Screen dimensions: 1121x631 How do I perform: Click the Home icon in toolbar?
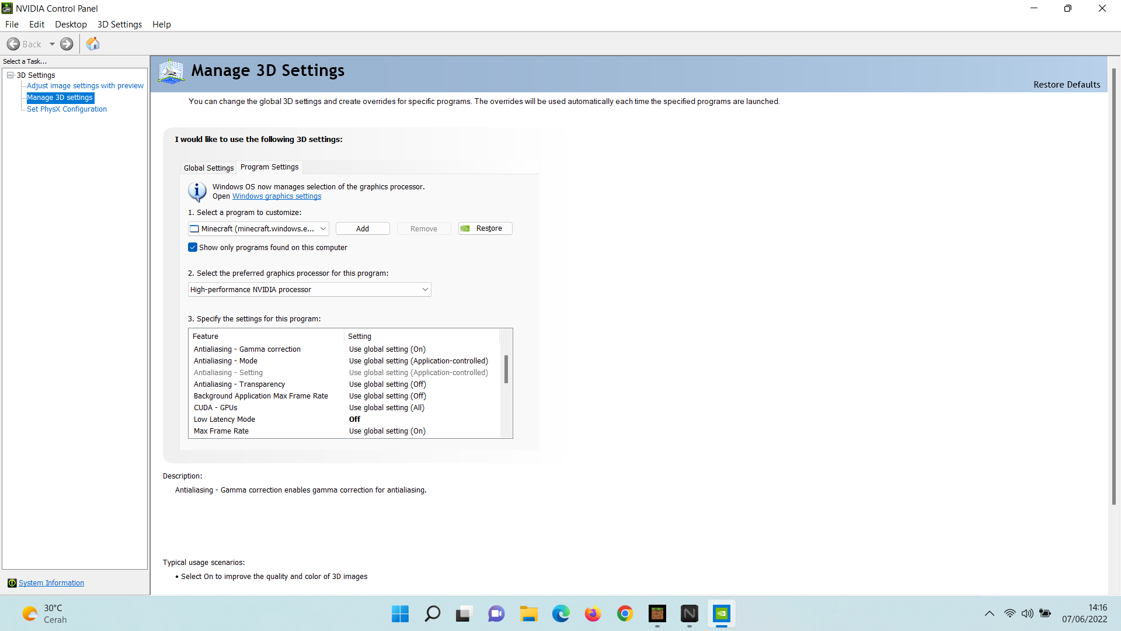pyautogui.click(x=93, y=44)
